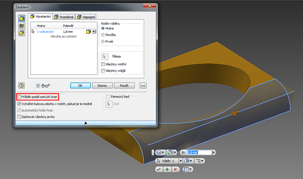Click 'Klikněte pro přidání' row
Viewport: 303px width, 179px height.
tap(64, 37)
